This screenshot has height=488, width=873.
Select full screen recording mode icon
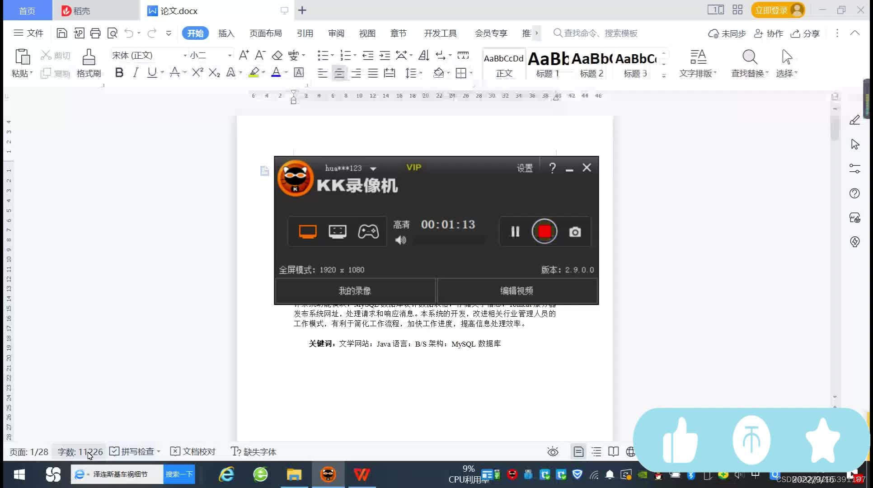pyautogui.click(x=308, y=231)
